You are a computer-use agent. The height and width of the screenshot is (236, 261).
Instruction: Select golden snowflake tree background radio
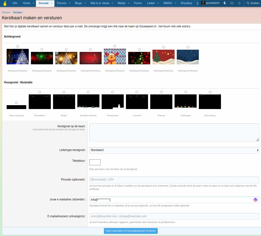66,50
